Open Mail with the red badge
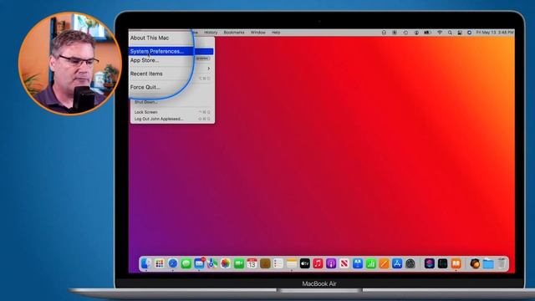This screenshot has width=535, height=301. tap(199, 263)
